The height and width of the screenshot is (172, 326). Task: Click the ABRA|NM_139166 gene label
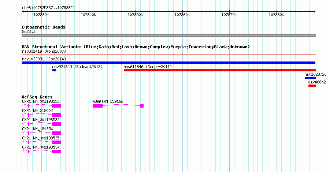pyautogui.click(x=108, y=101)
